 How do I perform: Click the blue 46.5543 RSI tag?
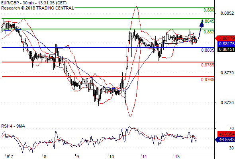point(225,140)
